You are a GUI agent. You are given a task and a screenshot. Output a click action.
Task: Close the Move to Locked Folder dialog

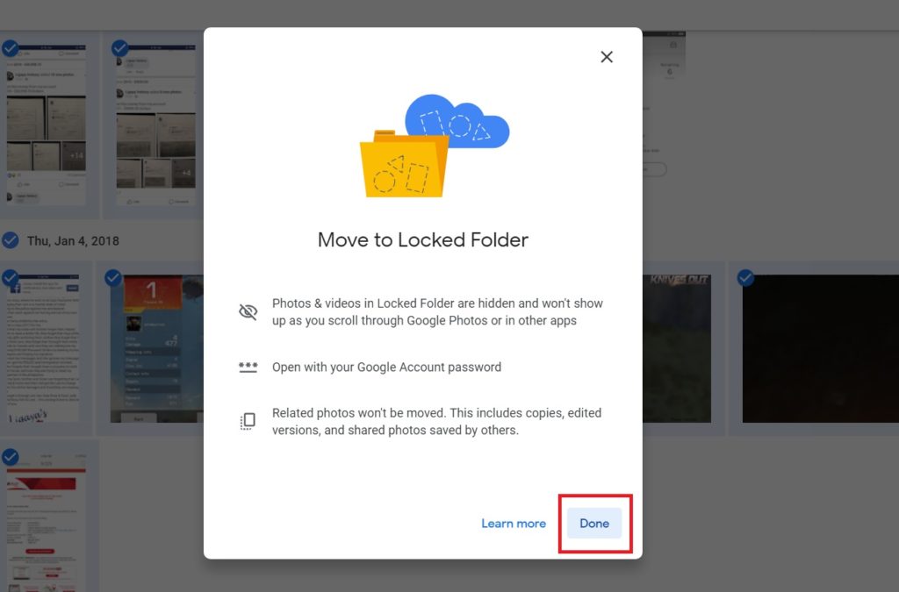[607, 57]
